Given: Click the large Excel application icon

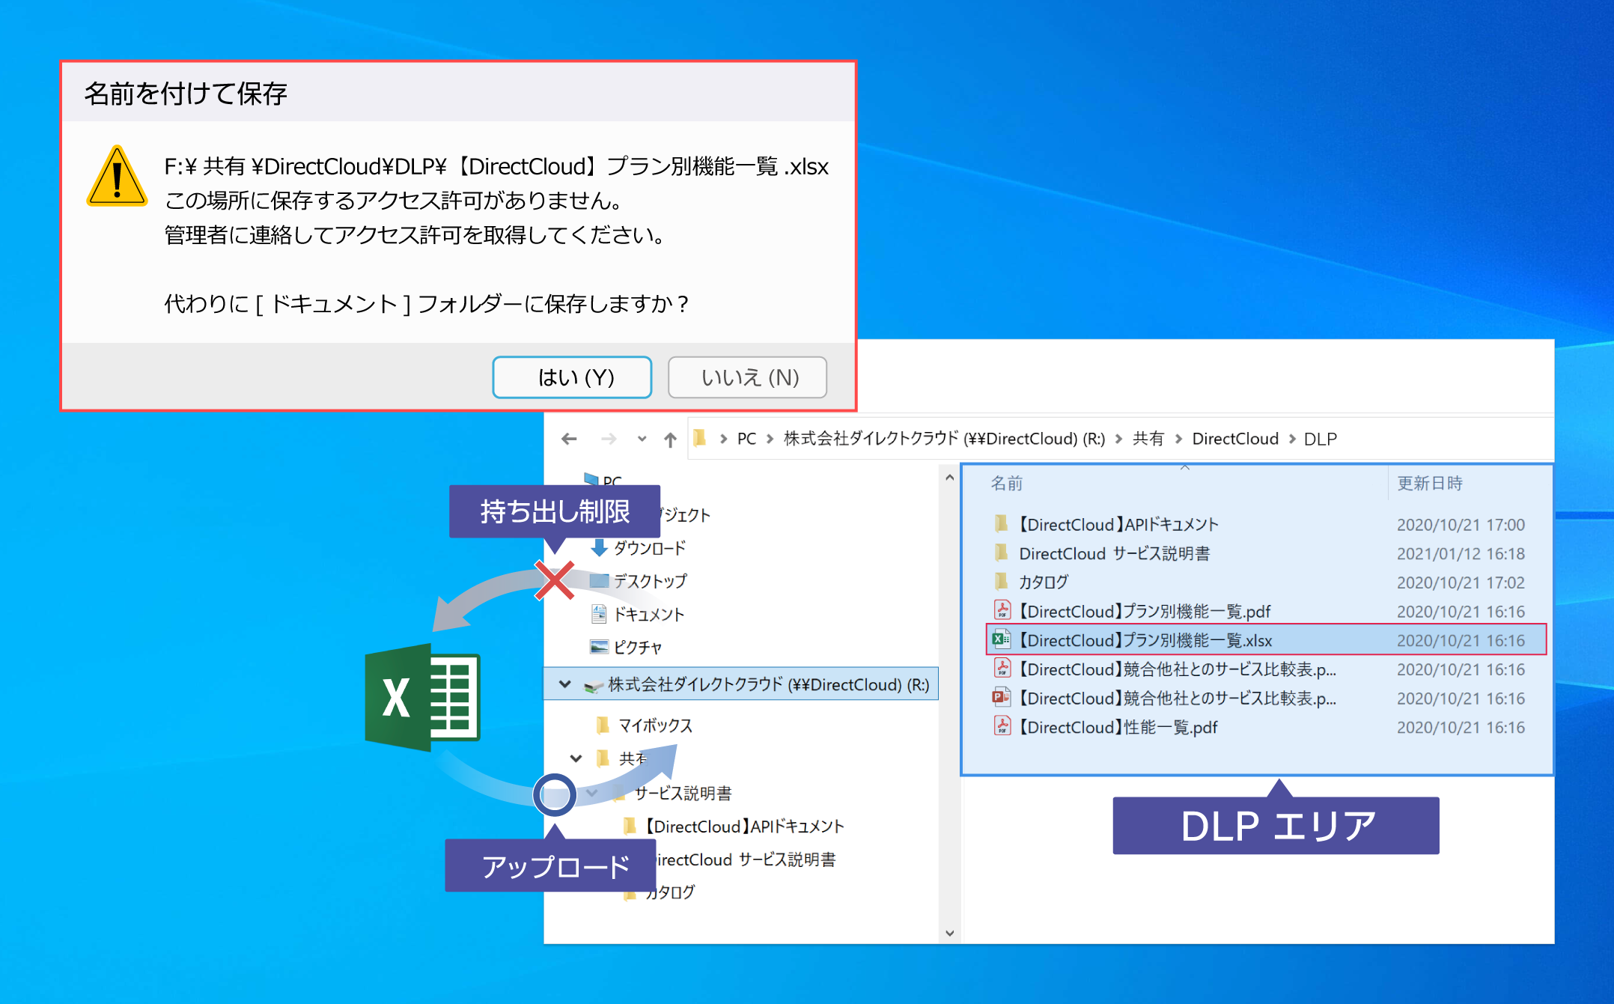Looking at the screenshot, I should click(x=423, y=697).
